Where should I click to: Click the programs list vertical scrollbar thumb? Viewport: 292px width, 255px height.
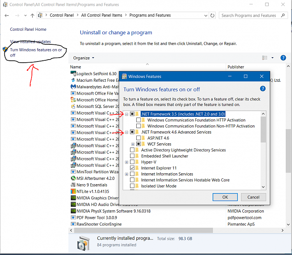coord(288,151)
